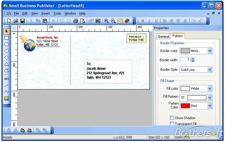This screenshot has height=142, width=225.
Task: Select the First Std US Postage stamp box
Action: (x=136, y=38)
